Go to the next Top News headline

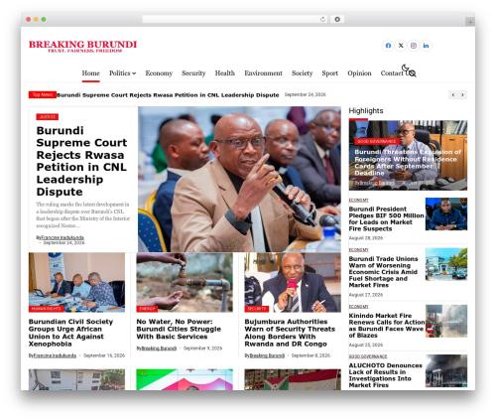pyautogui.click(x=462, y=95)
